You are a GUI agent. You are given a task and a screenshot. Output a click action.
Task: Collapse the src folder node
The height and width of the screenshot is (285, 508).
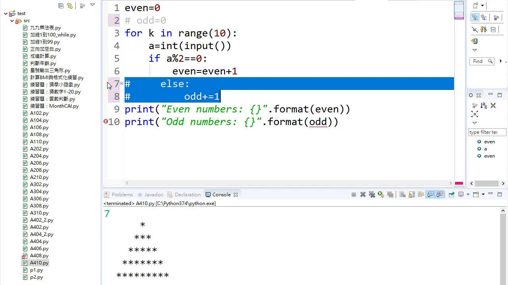[12, 21]
